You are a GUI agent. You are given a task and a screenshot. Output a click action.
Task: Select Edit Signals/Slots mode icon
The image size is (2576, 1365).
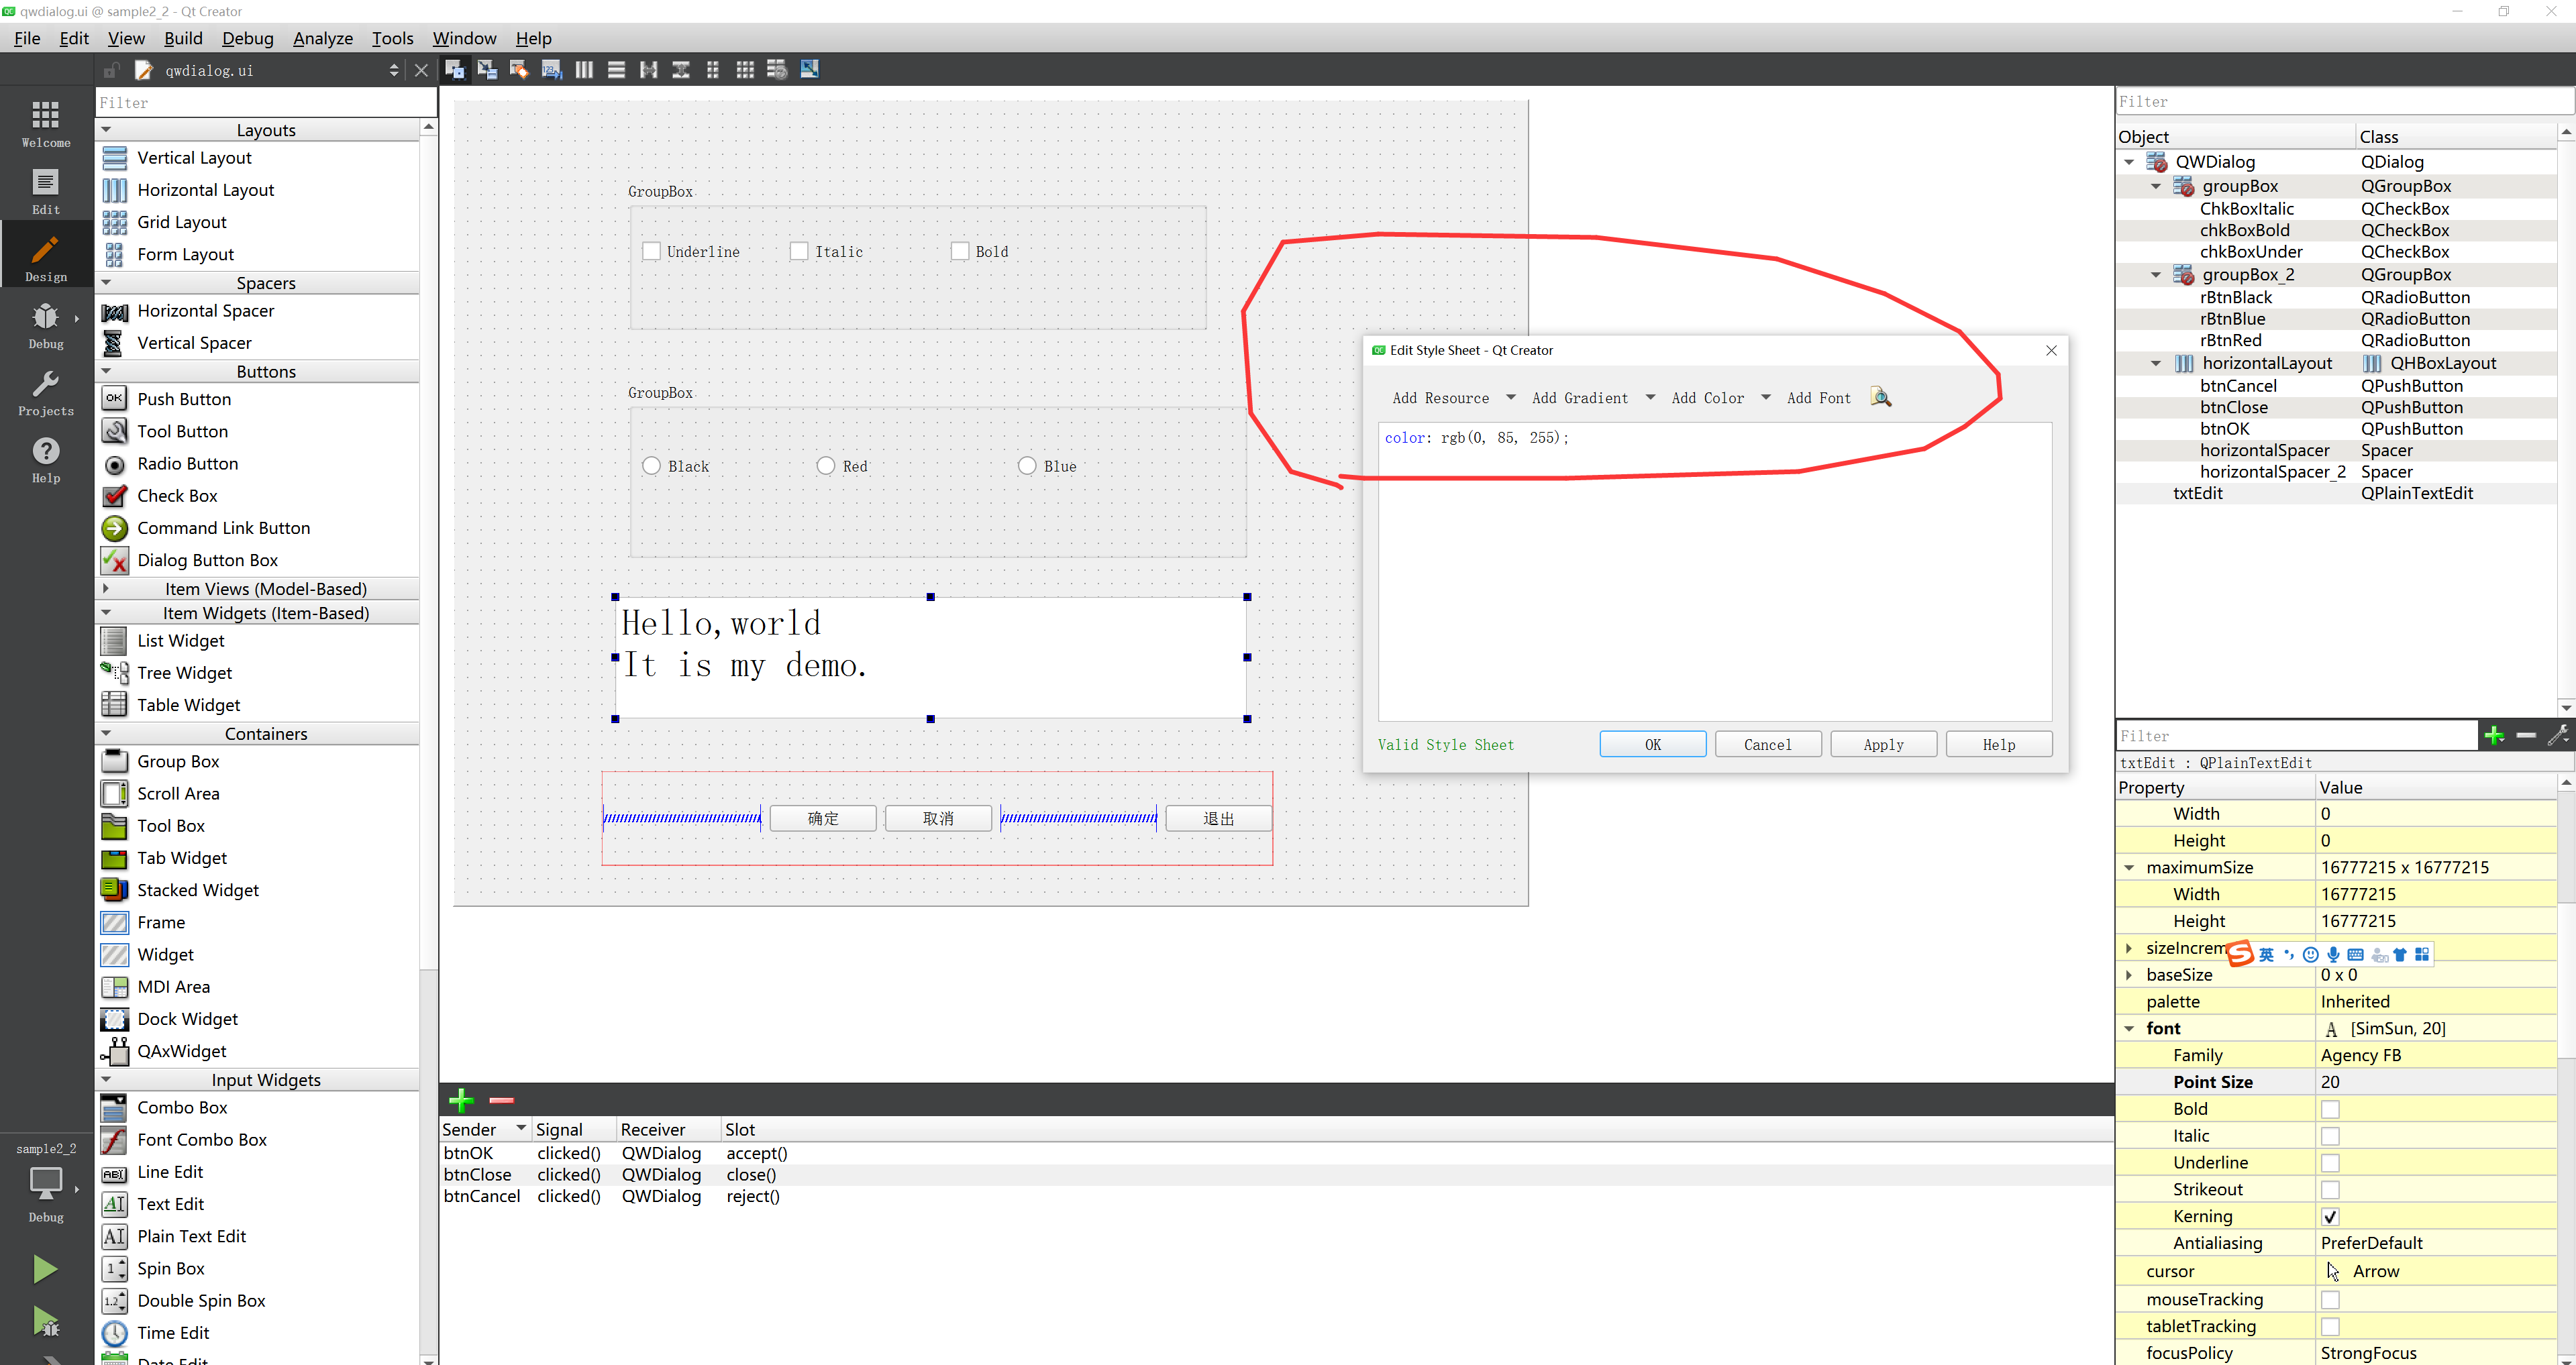(487, 69)
